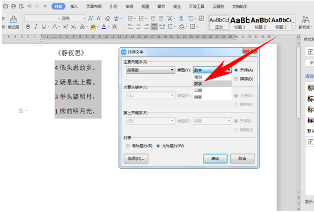Center align text
The height and width of the screenshot is (213, 314).
pyautogui.click(x=138, y=27)
